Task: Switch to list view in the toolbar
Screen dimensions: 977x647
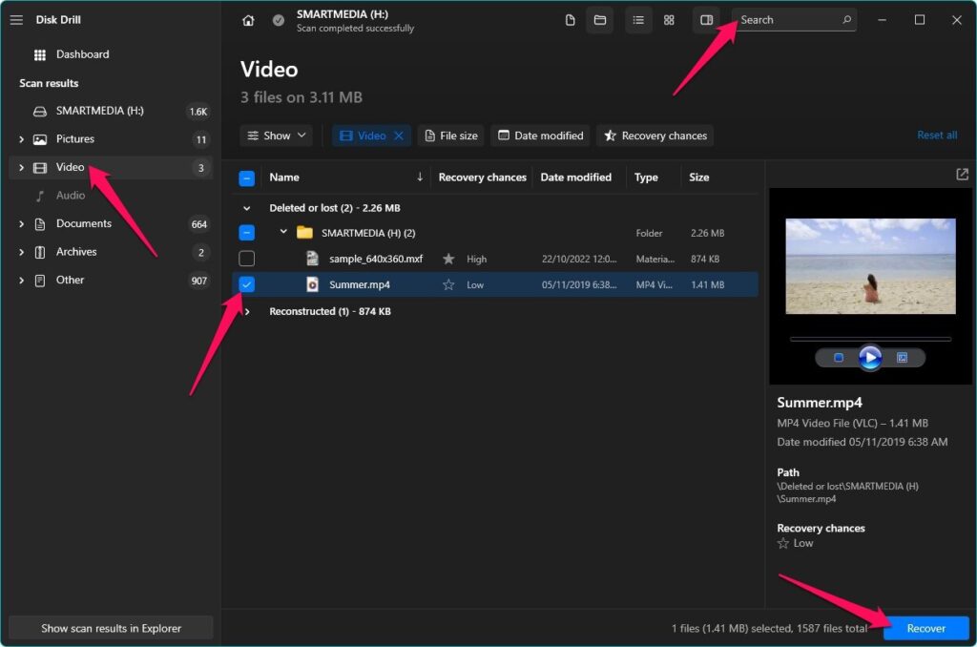Action: 638,19
